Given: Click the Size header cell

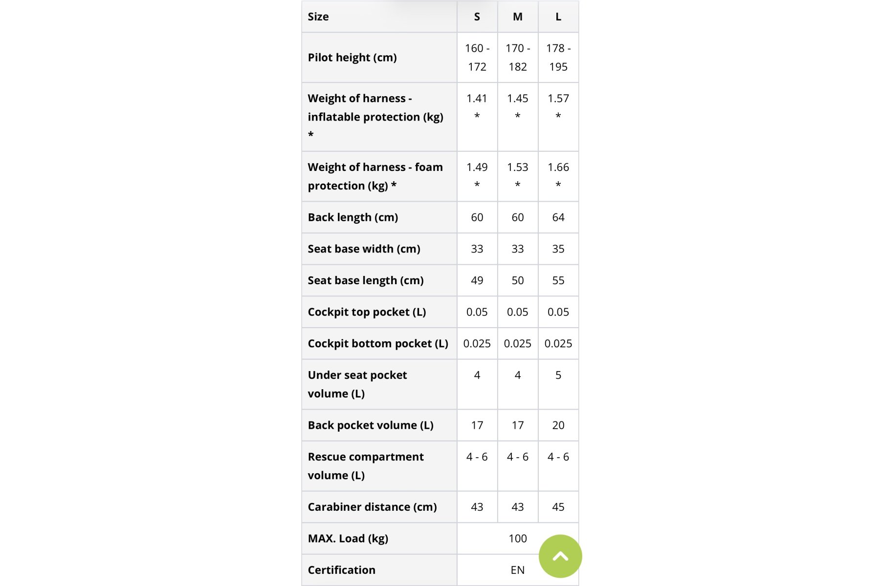Looking at the screenshot, I should coord(379,17).
